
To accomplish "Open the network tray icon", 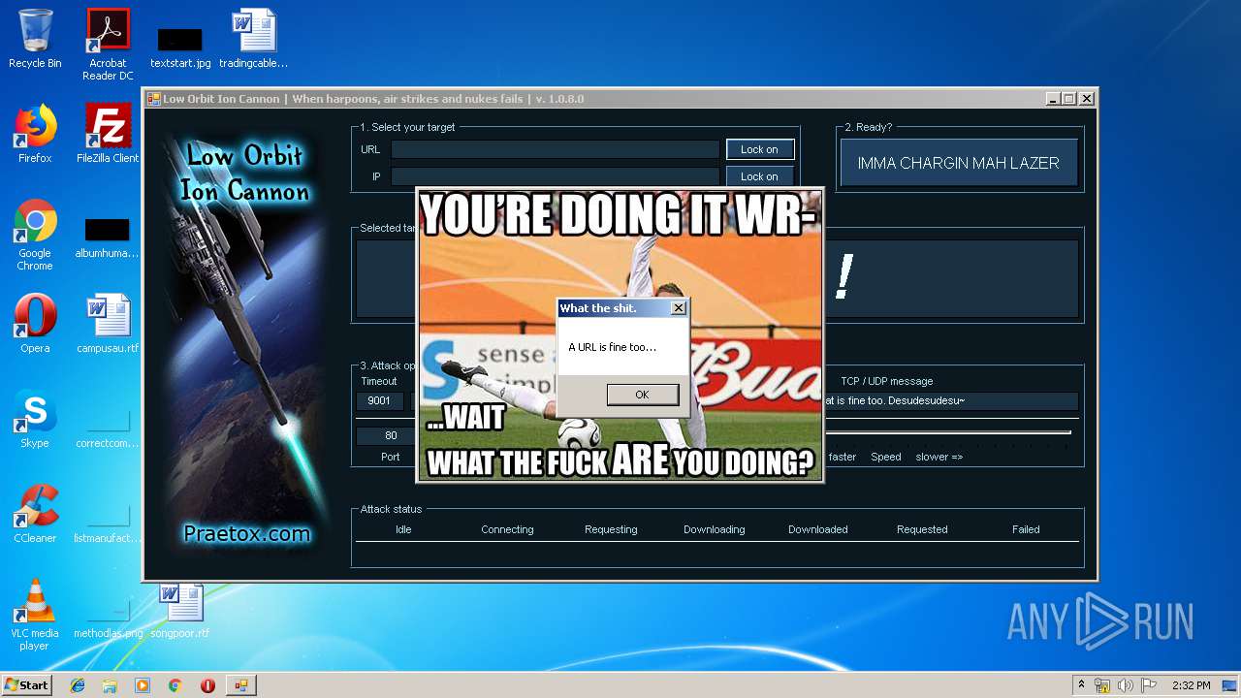I will (1103, 685).
